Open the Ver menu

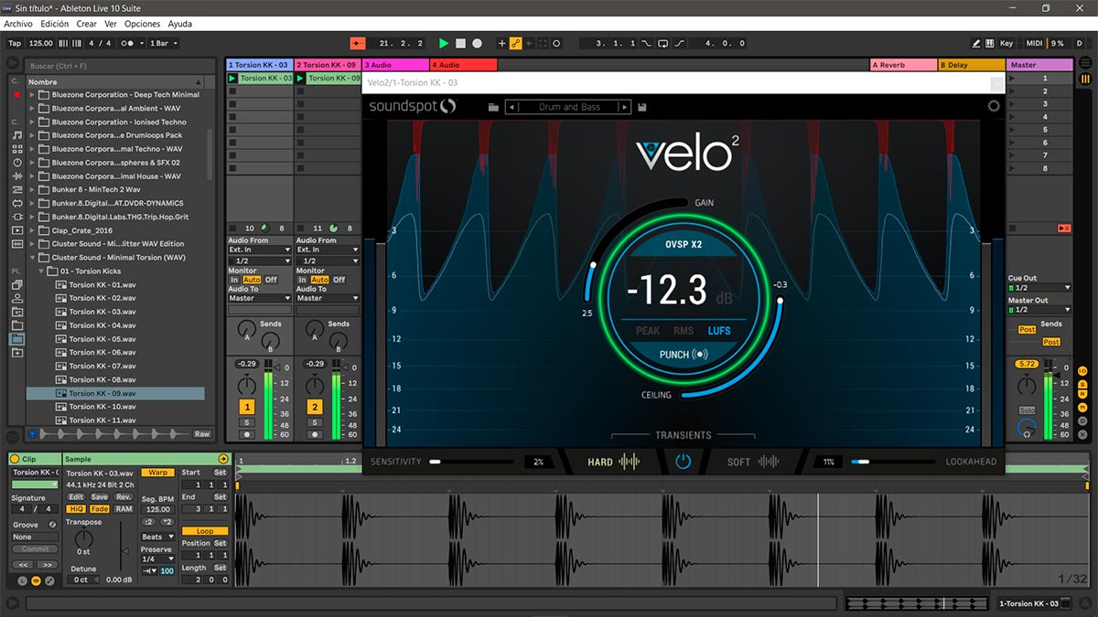tap(111, 24)
